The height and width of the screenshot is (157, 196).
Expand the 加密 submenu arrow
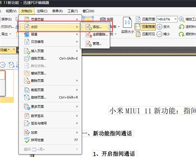click(77, 132)
